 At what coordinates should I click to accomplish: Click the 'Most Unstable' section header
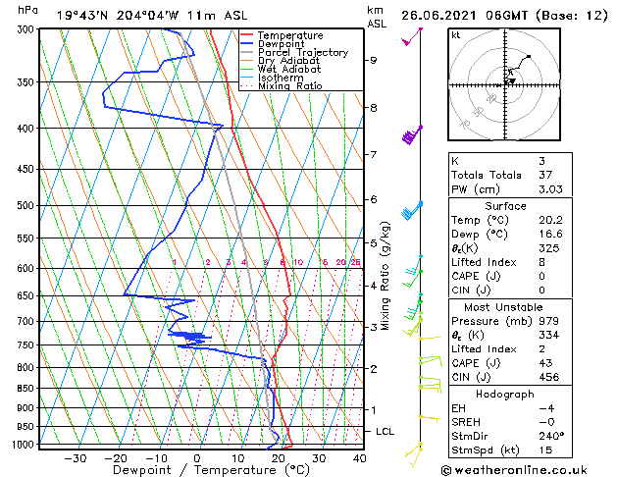coord(503,307)
